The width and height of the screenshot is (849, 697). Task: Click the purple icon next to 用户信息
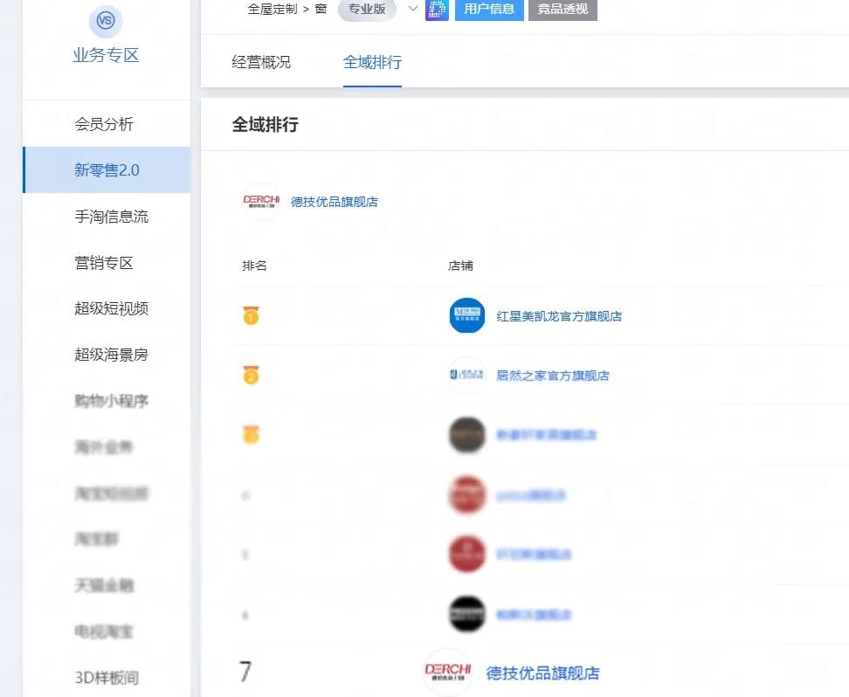click(437, 10)
